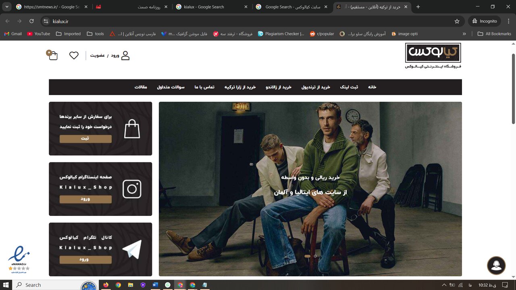This screenshot has width=516, height=290.
Task: Click the eNAMAD trust badge
Action: point(19,259)
